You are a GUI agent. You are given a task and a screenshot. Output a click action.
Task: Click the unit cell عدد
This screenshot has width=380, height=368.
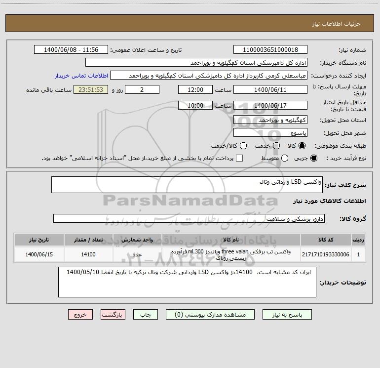click(137, 254)
